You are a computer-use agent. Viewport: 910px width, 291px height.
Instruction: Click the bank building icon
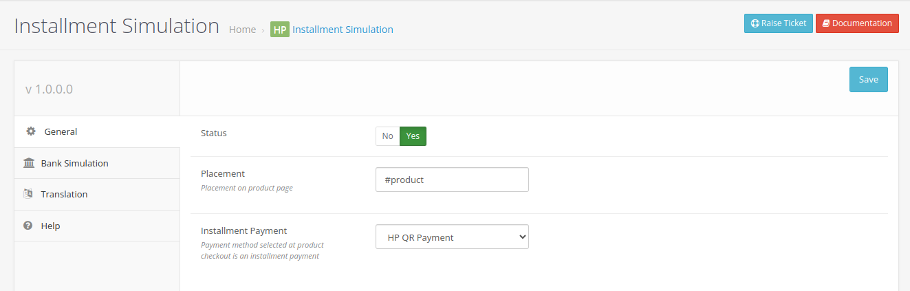tap(29, 163)
